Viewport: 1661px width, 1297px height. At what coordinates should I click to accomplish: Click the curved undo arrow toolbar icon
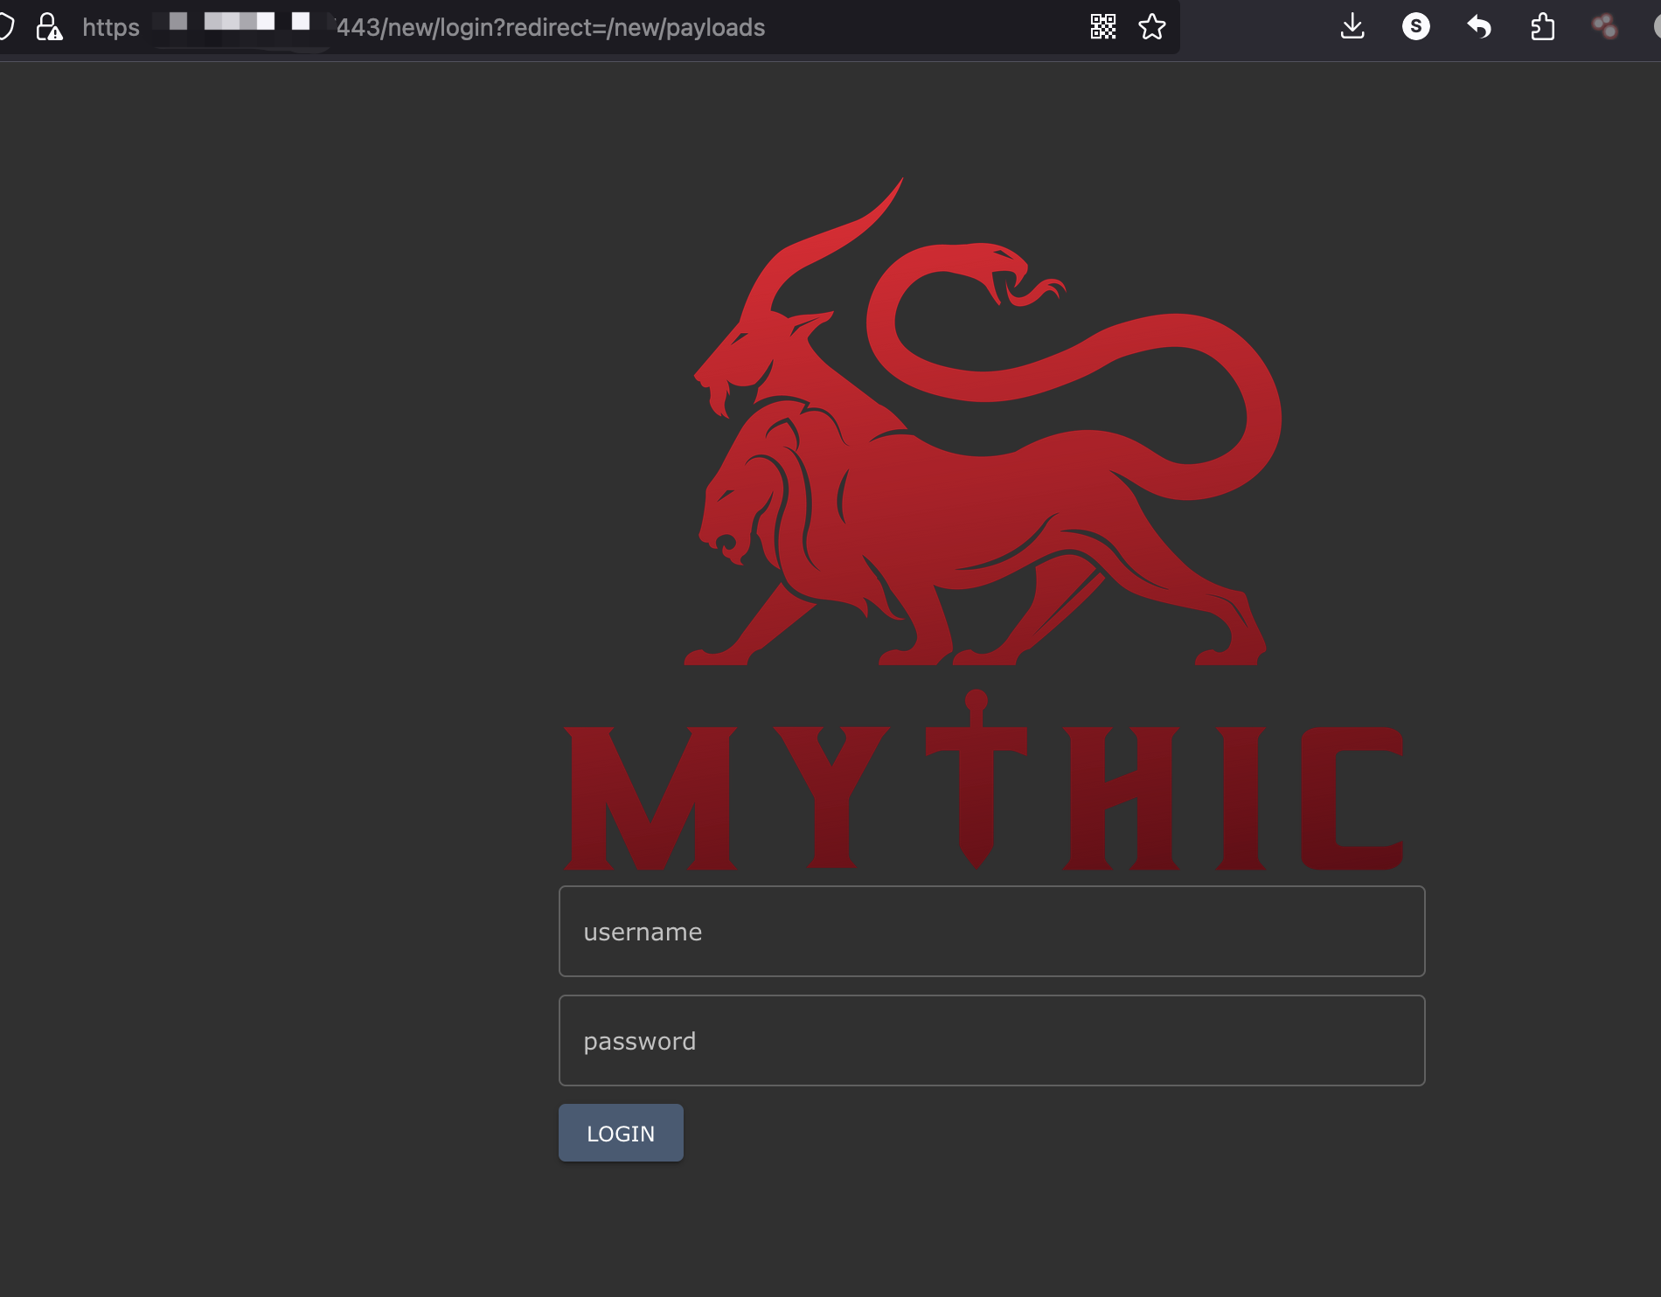tap(1479, 27)
